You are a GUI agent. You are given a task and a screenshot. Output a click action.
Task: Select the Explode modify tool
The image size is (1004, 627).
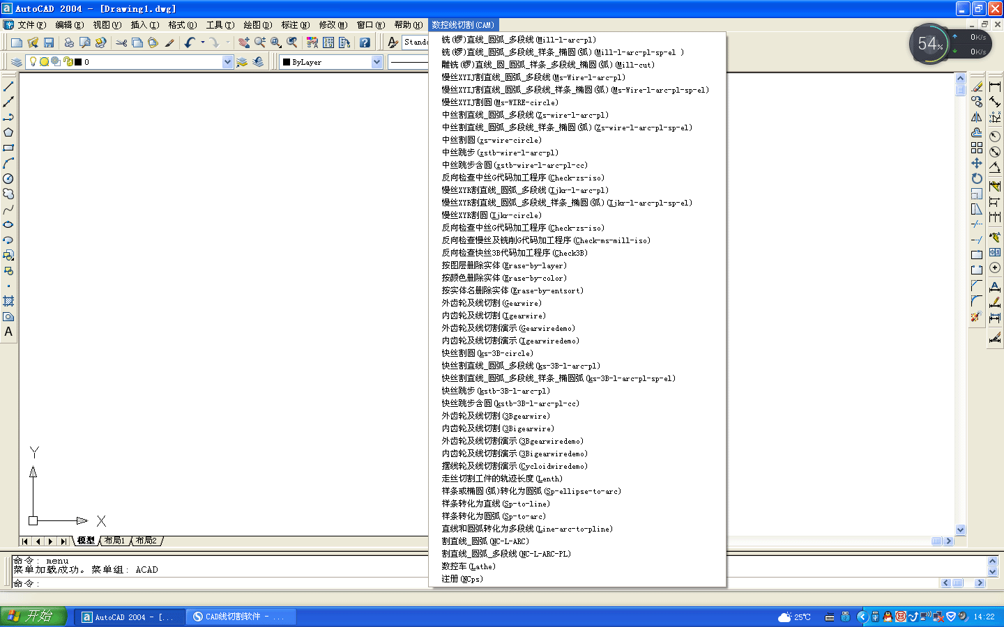click(977, 316)
